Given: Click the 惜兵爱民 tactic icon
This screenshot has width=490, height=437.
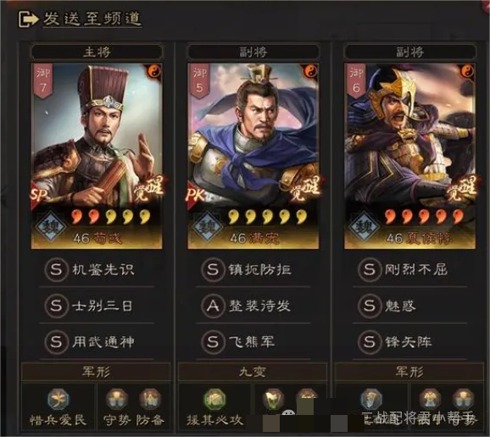Looking at the screenshot, I should click(x=58, y=399).
